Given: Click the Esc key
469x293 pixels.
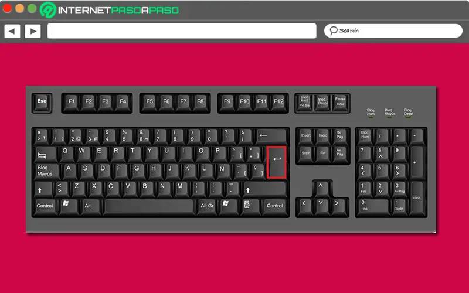Looking at the screenshot, I should pyautogui.click(x=42, y=102).
